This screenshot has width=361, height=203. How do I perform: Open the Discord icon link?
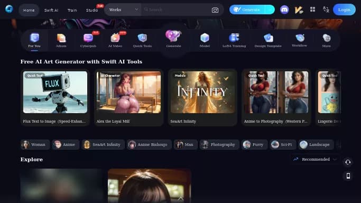tap(284, 10)
